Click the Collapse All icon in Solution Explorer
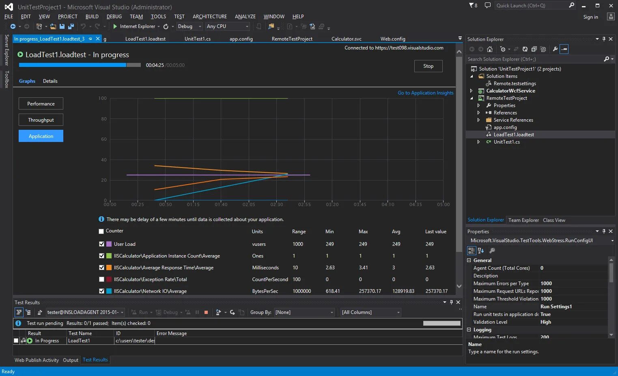Image resolution: width=618 pixels, height=376 pixels. pos(534,49)
